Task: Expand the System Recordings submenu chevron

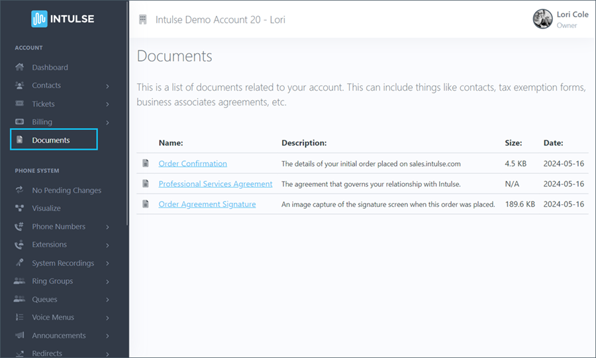Action: [x=107, y=263]
